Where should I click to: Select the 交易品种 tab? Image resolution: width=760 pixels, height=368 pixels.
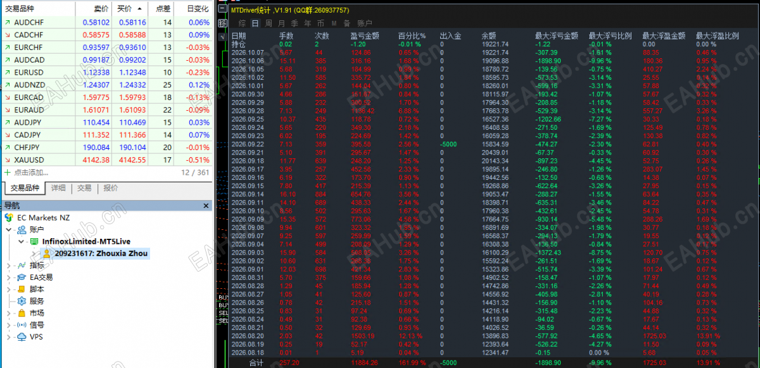pyautogui.click(x=24, y=187)
